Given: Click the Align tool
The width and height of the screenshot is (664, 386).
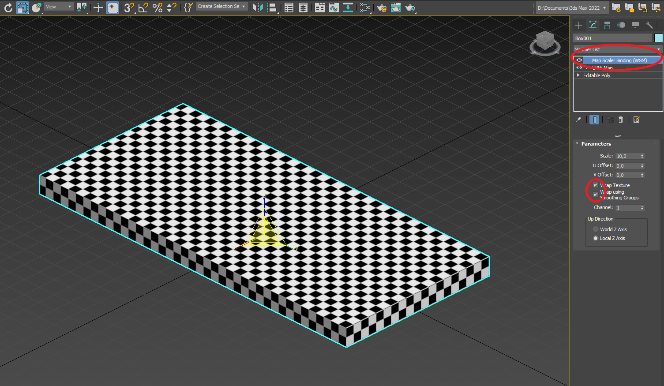Looking at the screenshot, I should pos(272,7).
